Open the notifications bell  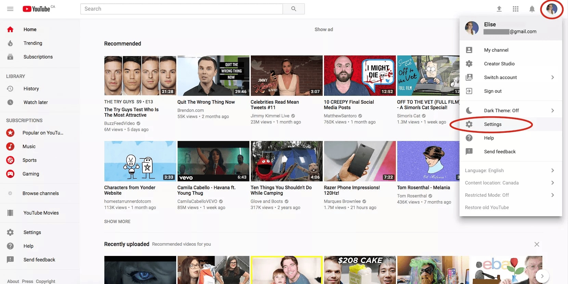(x=532, y=9)
